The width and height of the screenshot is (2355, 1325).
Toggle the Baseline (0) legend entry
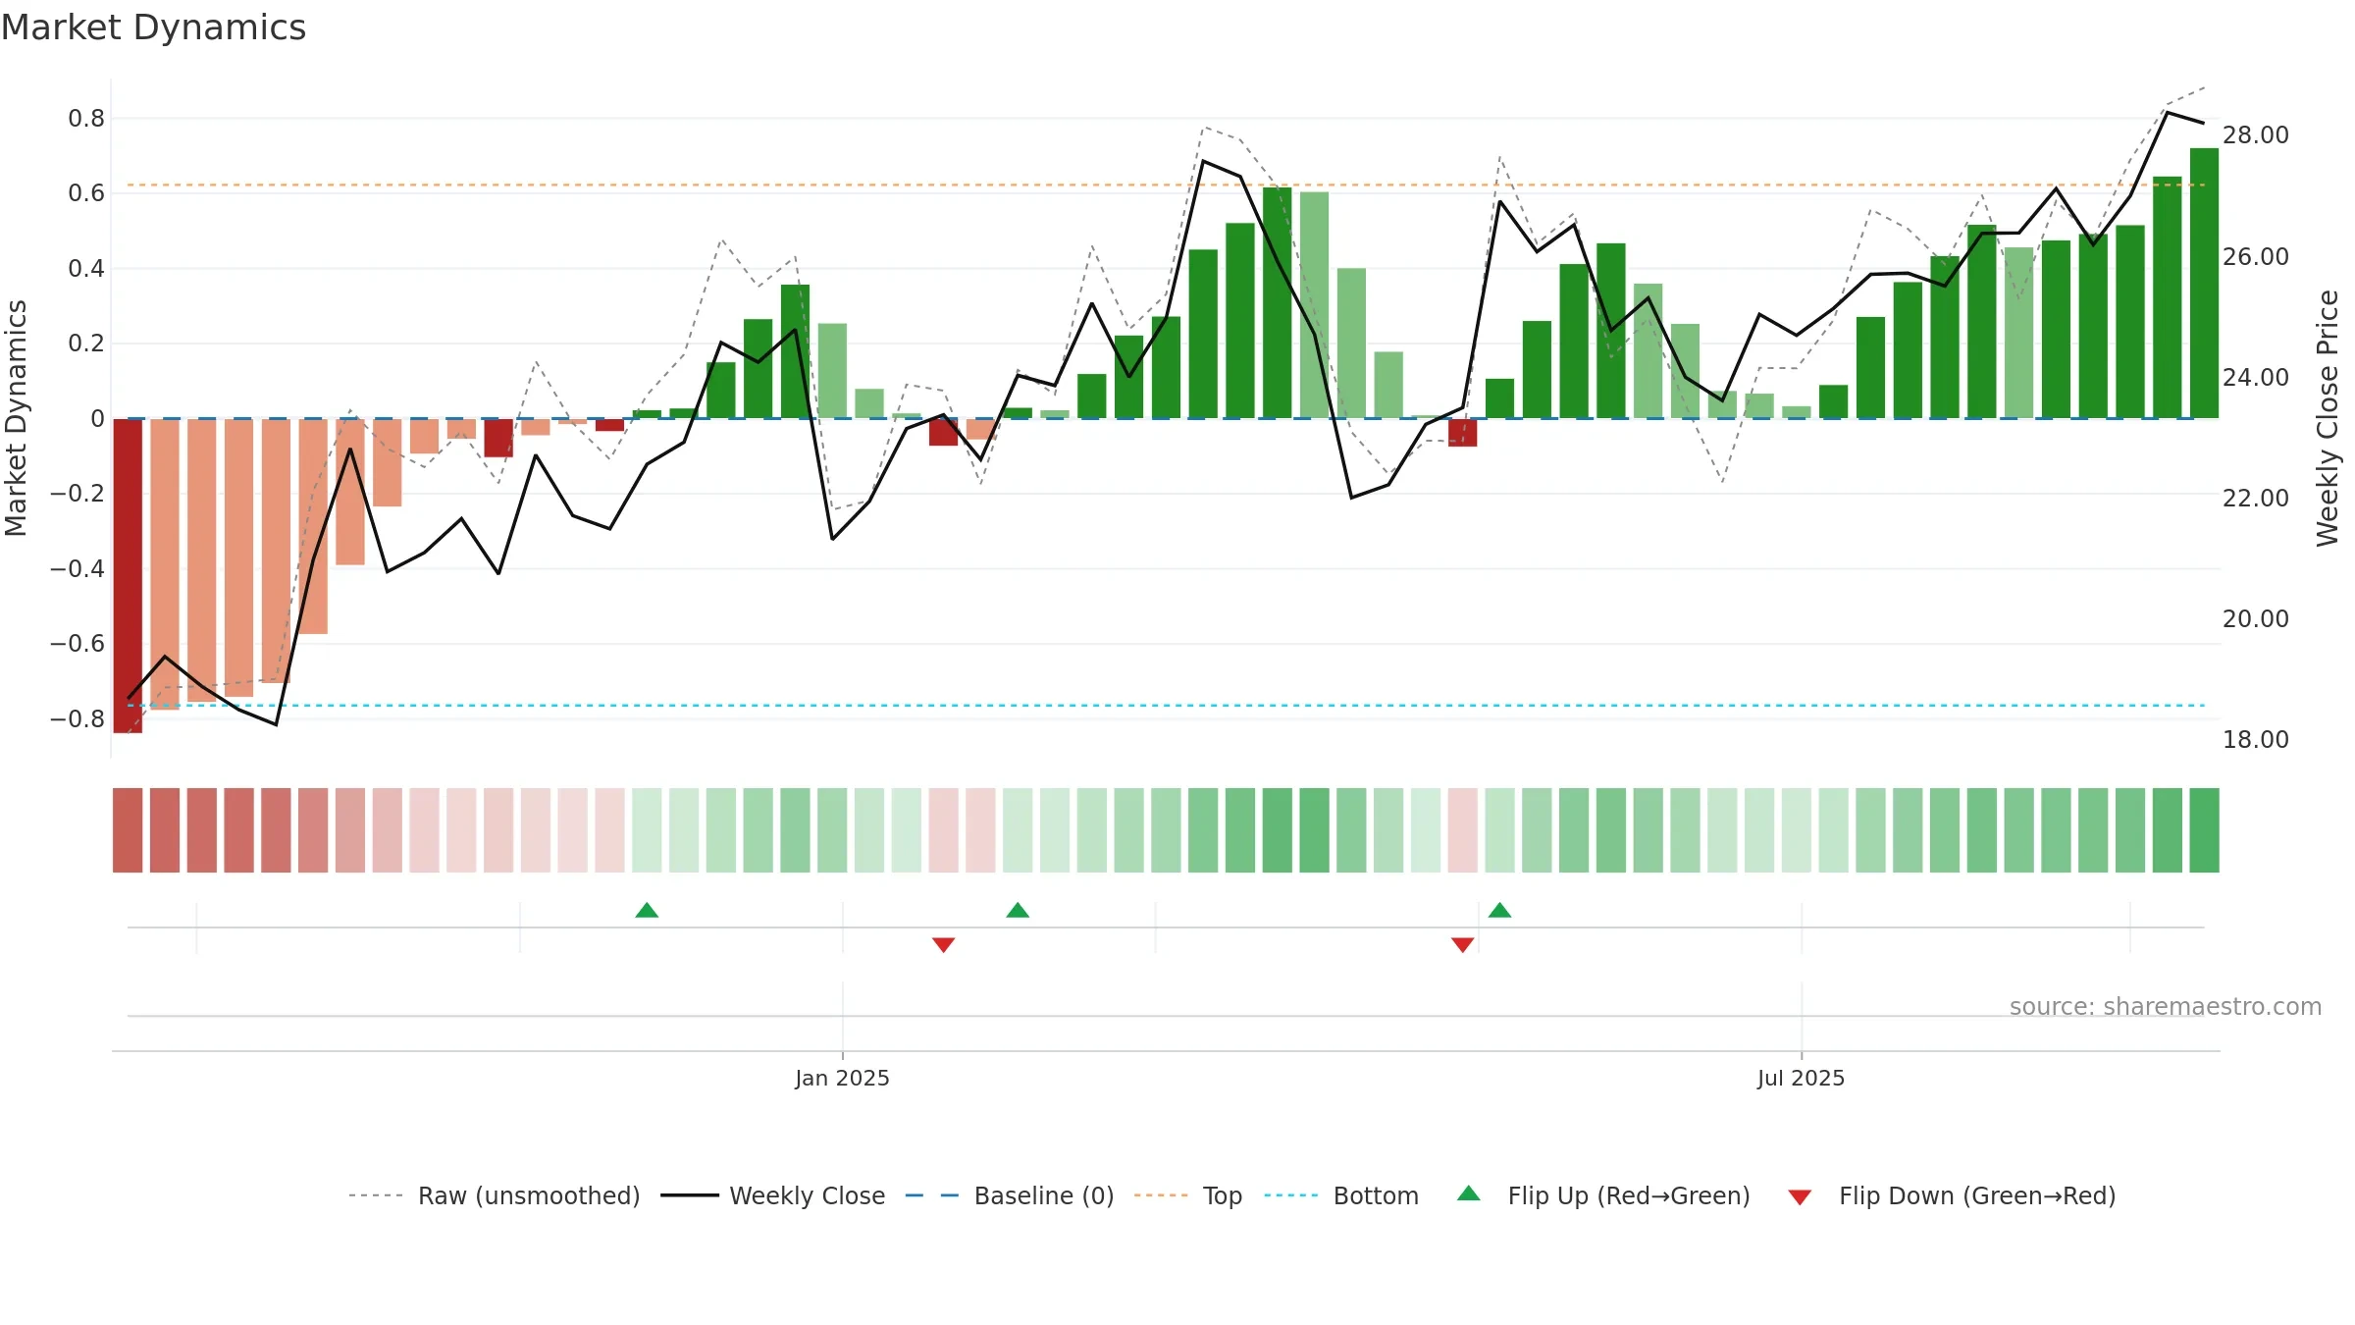point(1010,1195)
